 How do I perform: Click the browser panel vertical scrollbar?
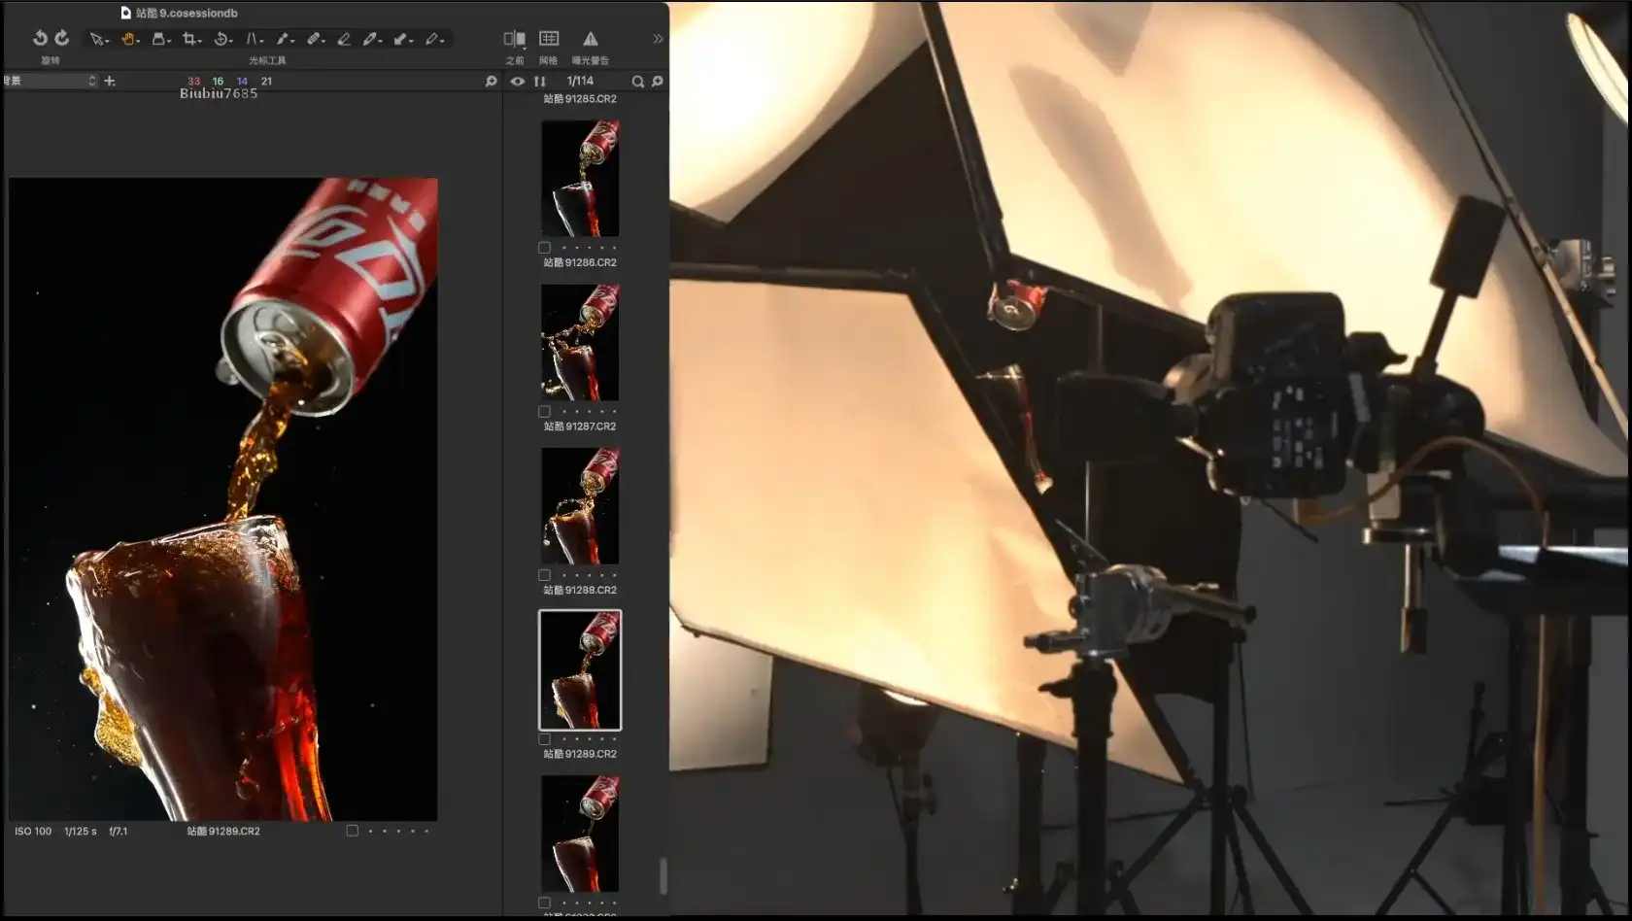[663, 875]
